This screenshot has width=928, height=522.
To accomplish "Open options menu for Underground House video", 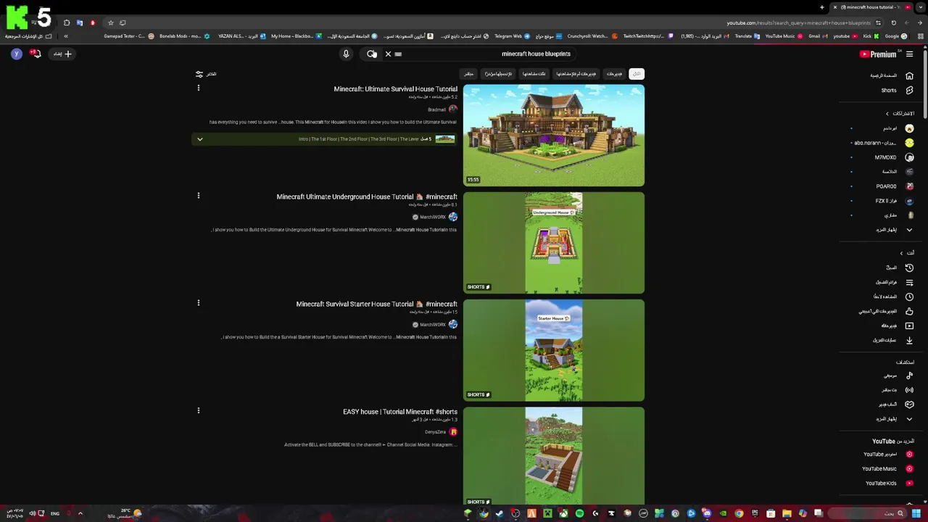I will (198, 196).
